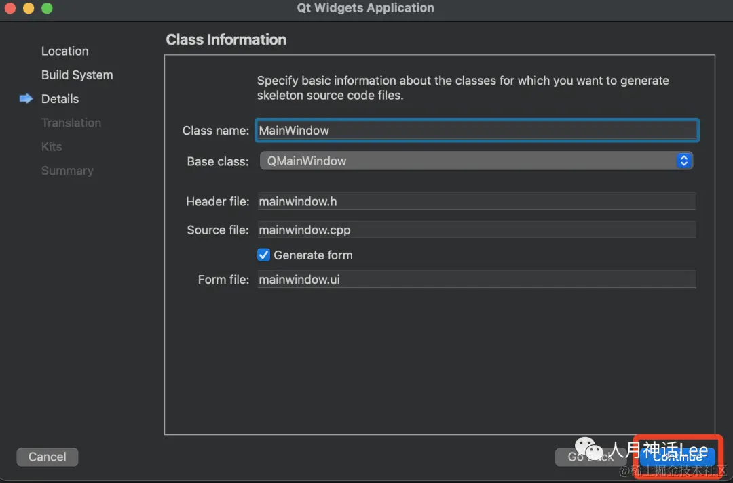The width and height of the screenshot is (733, 483).
Task: Click the Generate form label text
Action: [x=313, y=255]
